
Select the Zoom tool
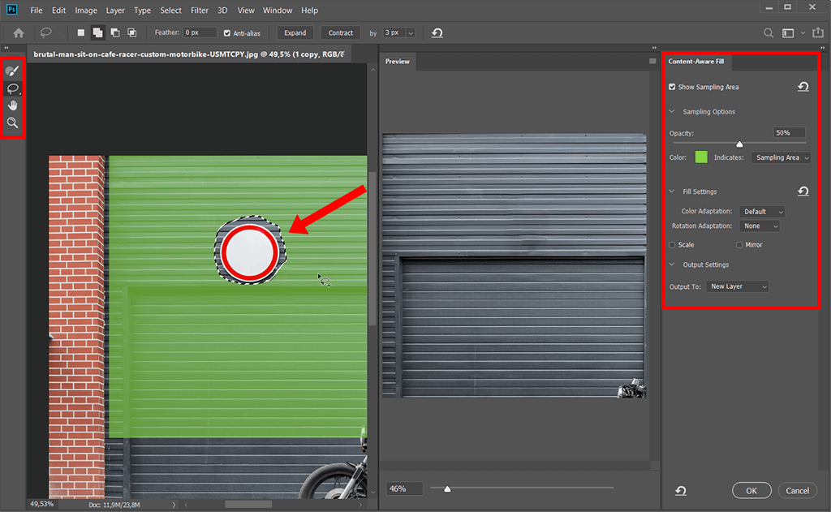point(12,123)
